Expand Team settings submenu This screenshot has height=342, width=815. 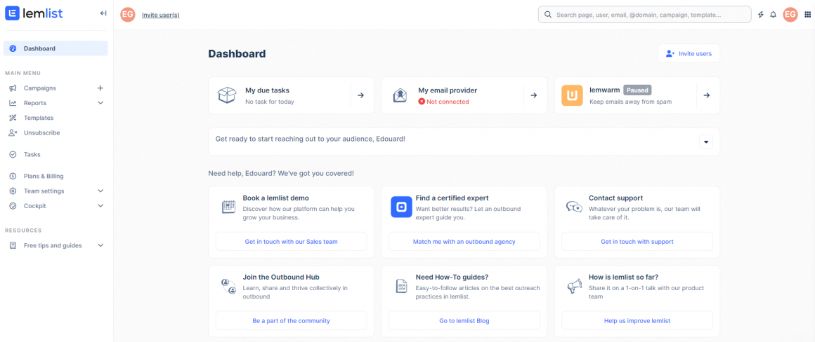point(100,191)
